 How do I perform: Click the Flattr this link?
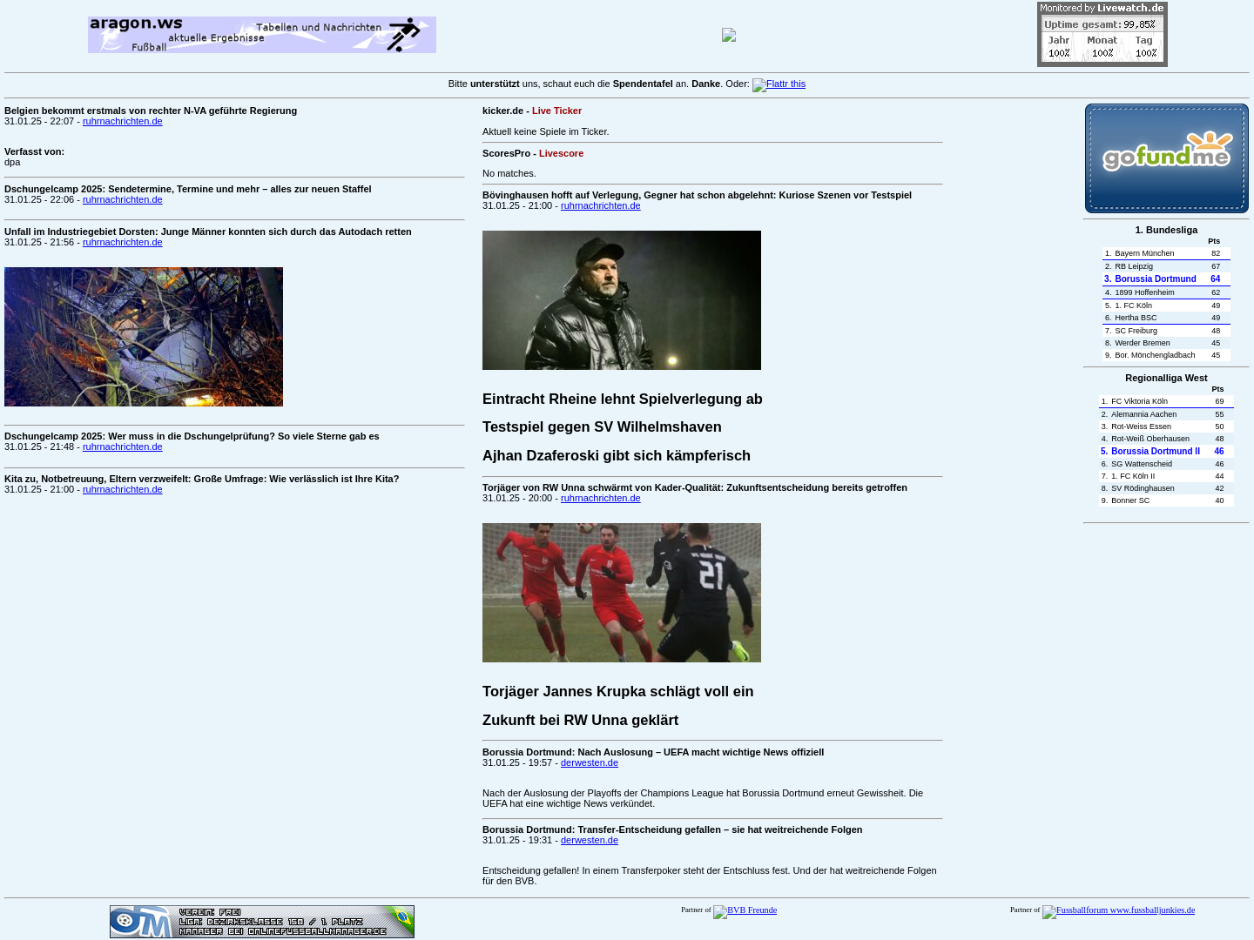(x=779, y=84)
